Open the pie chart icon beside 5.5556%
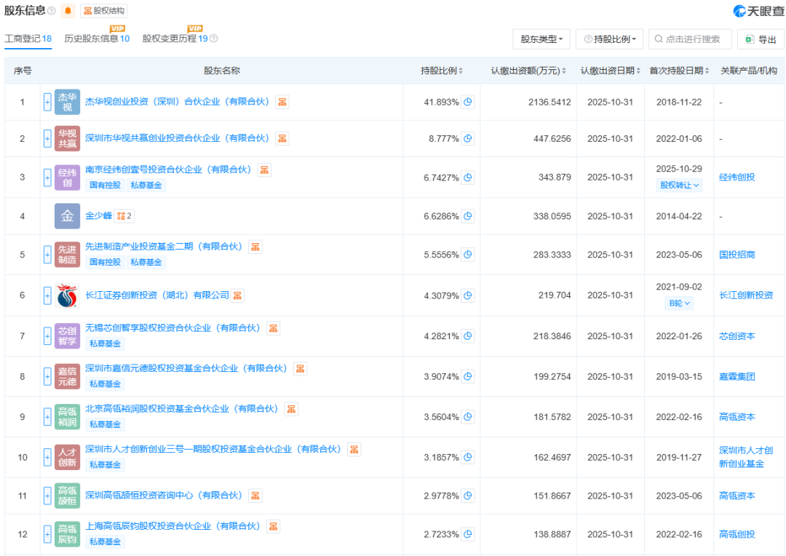Screen dimensions: 786x556 (x=468, y=254)
